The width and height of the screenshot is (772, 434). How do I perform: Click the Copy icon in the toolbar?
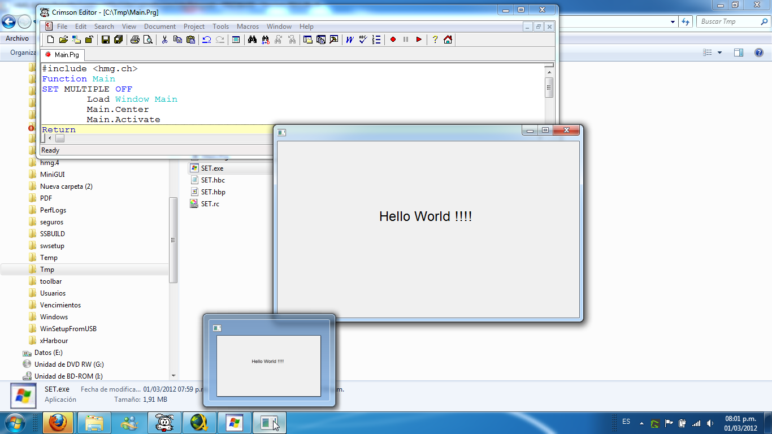tap(177, 40)
